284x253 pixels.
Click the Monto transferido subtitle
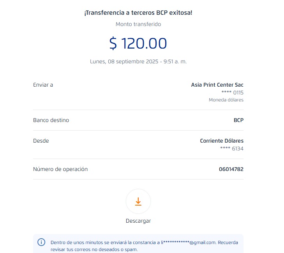[x=138, y=24]
